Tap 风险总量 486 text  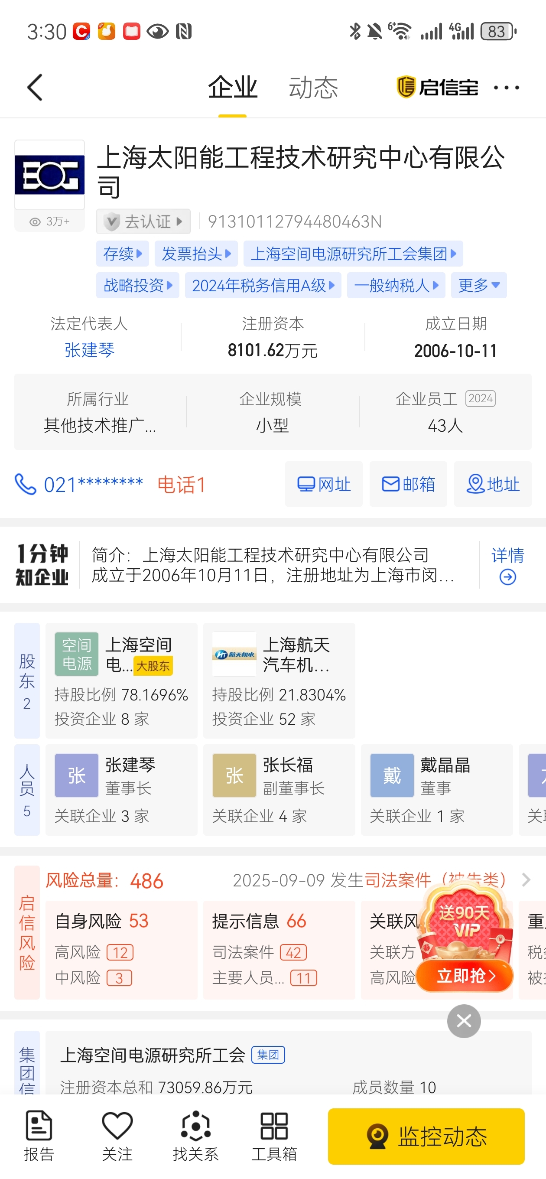click(104, 880)
